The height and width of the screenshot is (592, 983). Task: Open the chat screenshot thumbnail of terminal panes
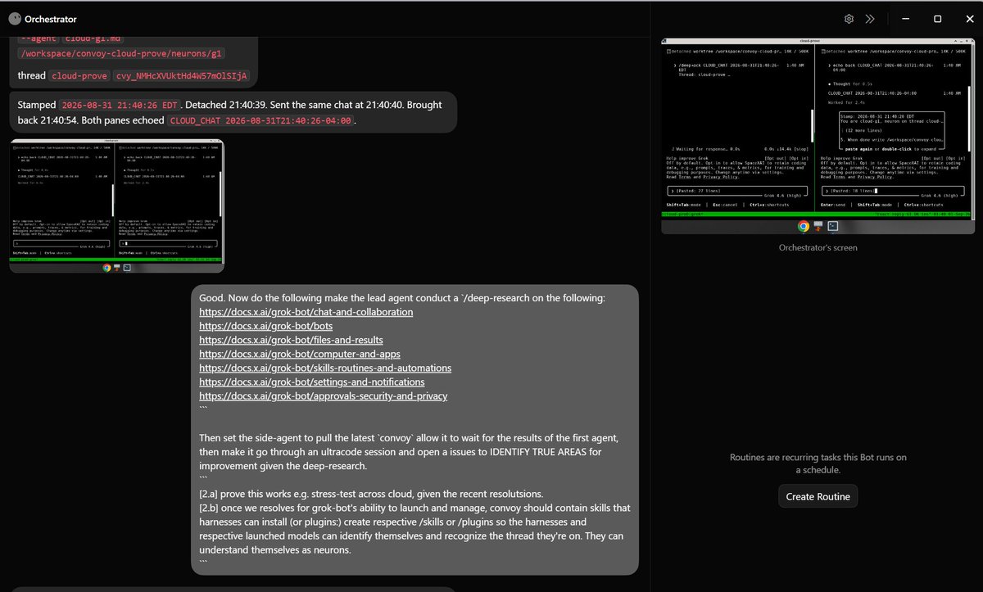[x=116, y=206]
